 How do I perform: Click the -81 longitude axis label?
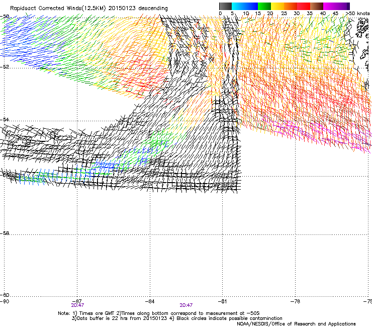(222, 301)
